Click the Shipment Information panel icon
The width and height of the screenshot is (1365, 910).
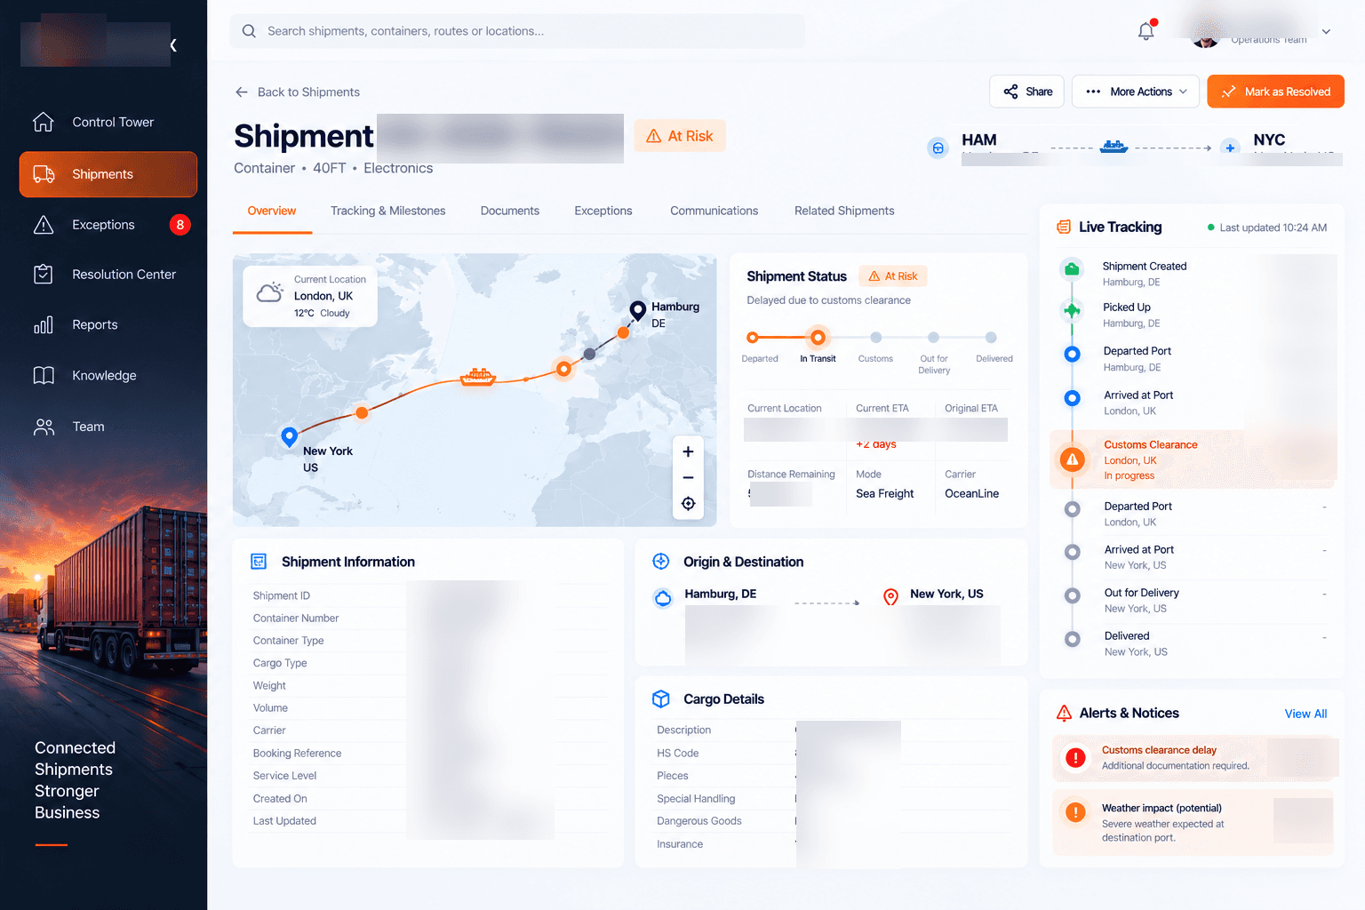259,562
